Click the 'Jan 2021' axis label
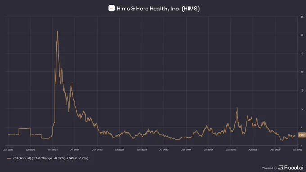Viewport: 306px width, 172px height. pyautogui.click(x=53, y=150)
